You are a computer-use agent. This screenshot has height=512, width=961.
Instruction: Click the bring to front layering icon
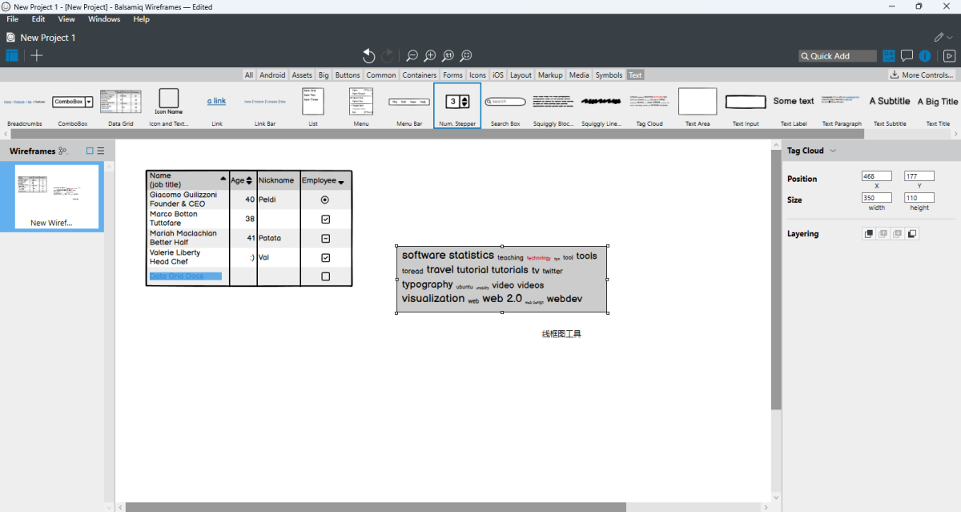point(868,234)
